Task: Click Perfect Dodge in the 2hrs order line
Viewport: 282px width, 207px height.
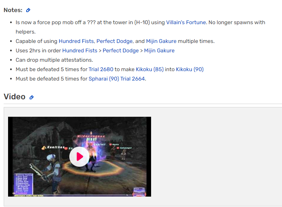Action: point(121,51)
